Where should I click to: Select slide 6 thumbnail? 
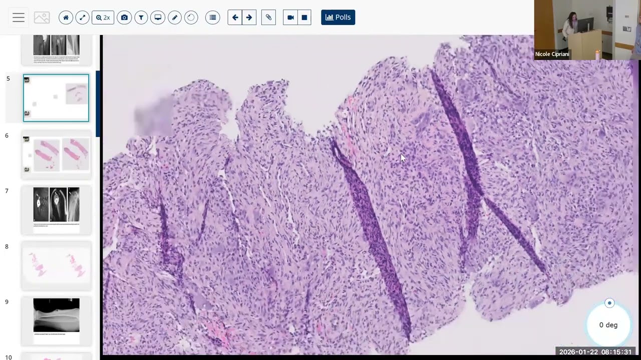point(56,154)
